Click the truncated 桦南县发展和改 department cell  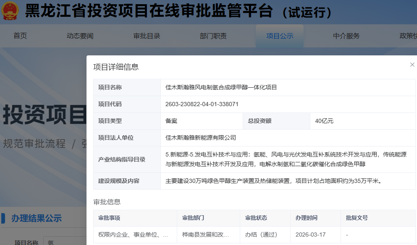point(205,235)
